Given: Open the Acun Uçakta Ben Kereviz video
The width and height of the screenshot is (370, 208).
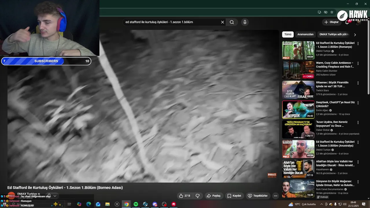Looking at the screenshot, I should [x=332, y=124].
